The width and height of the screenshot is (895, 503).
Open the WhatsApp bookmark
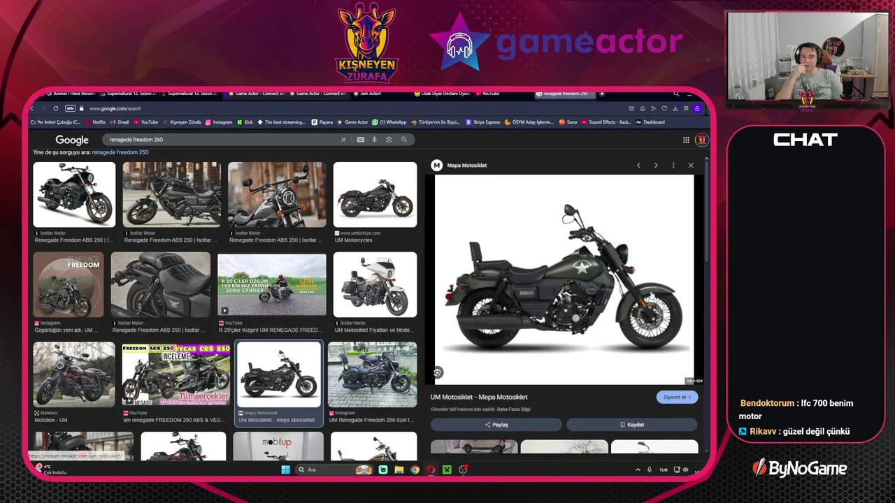pos(389,122)
